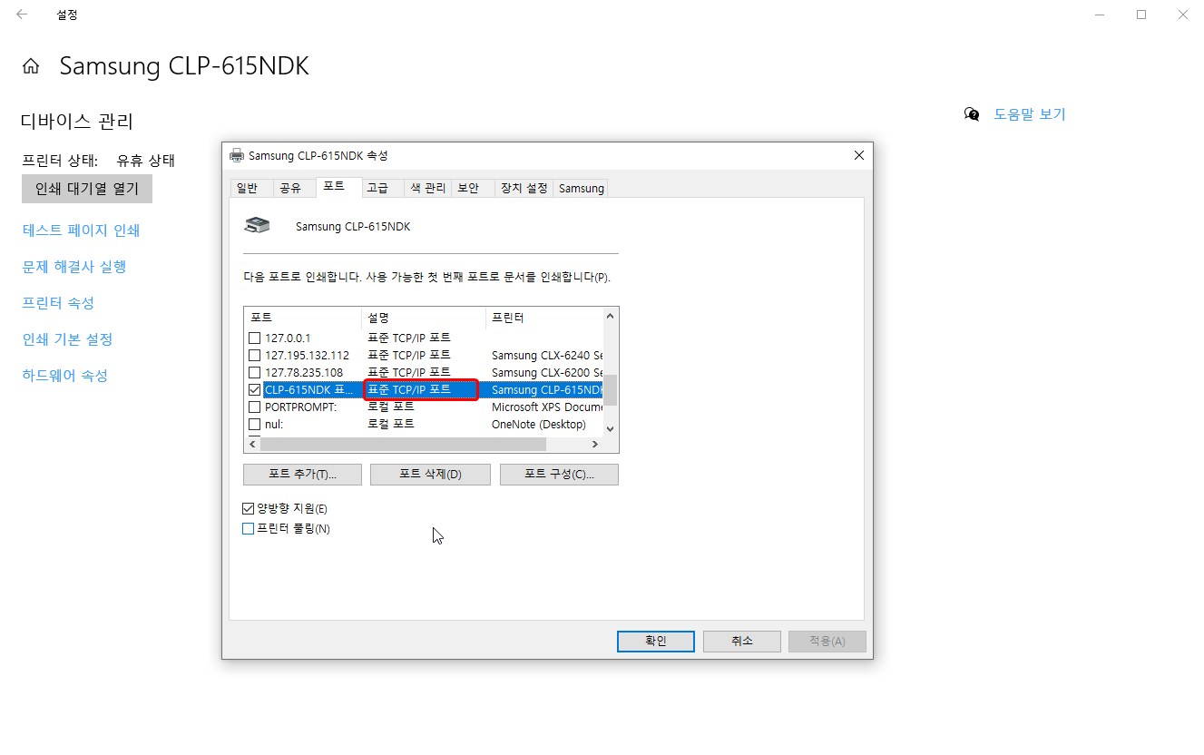The width and height of the screenshot is (1204, 755).
Task: Click the port list horizontal scrollbar thumb
Action: (403, 445)
